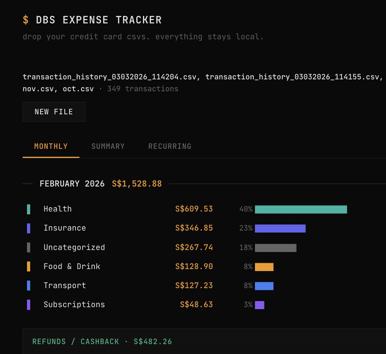Switch to the MONTHLY tab
This screenshot has height=354, width=386.
pos(51,146)
